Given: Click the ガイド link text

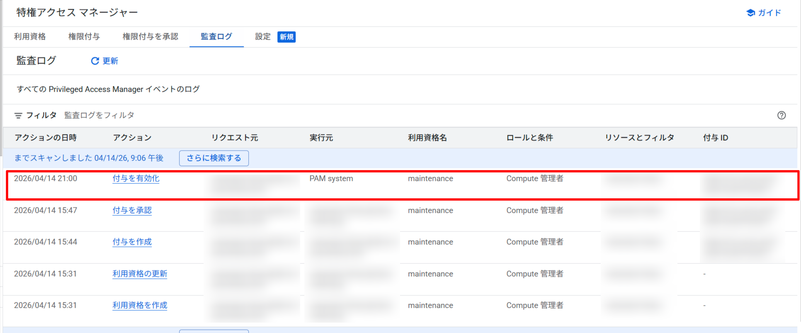Looking at the screenshot, I should point(769,13).
